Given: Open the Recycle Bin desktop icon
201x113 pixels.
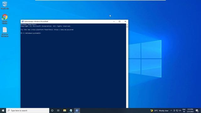Looking at the screenshot, I should coord(5,5).
